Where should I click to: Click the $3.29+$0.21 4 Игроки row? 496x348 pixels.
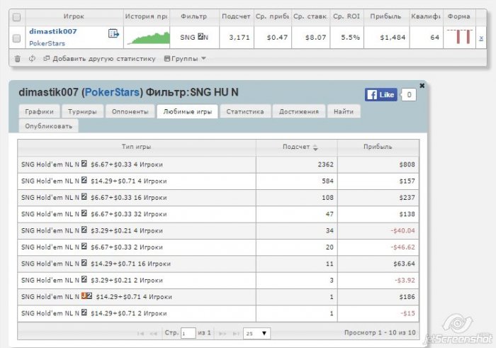coord(218,231)
